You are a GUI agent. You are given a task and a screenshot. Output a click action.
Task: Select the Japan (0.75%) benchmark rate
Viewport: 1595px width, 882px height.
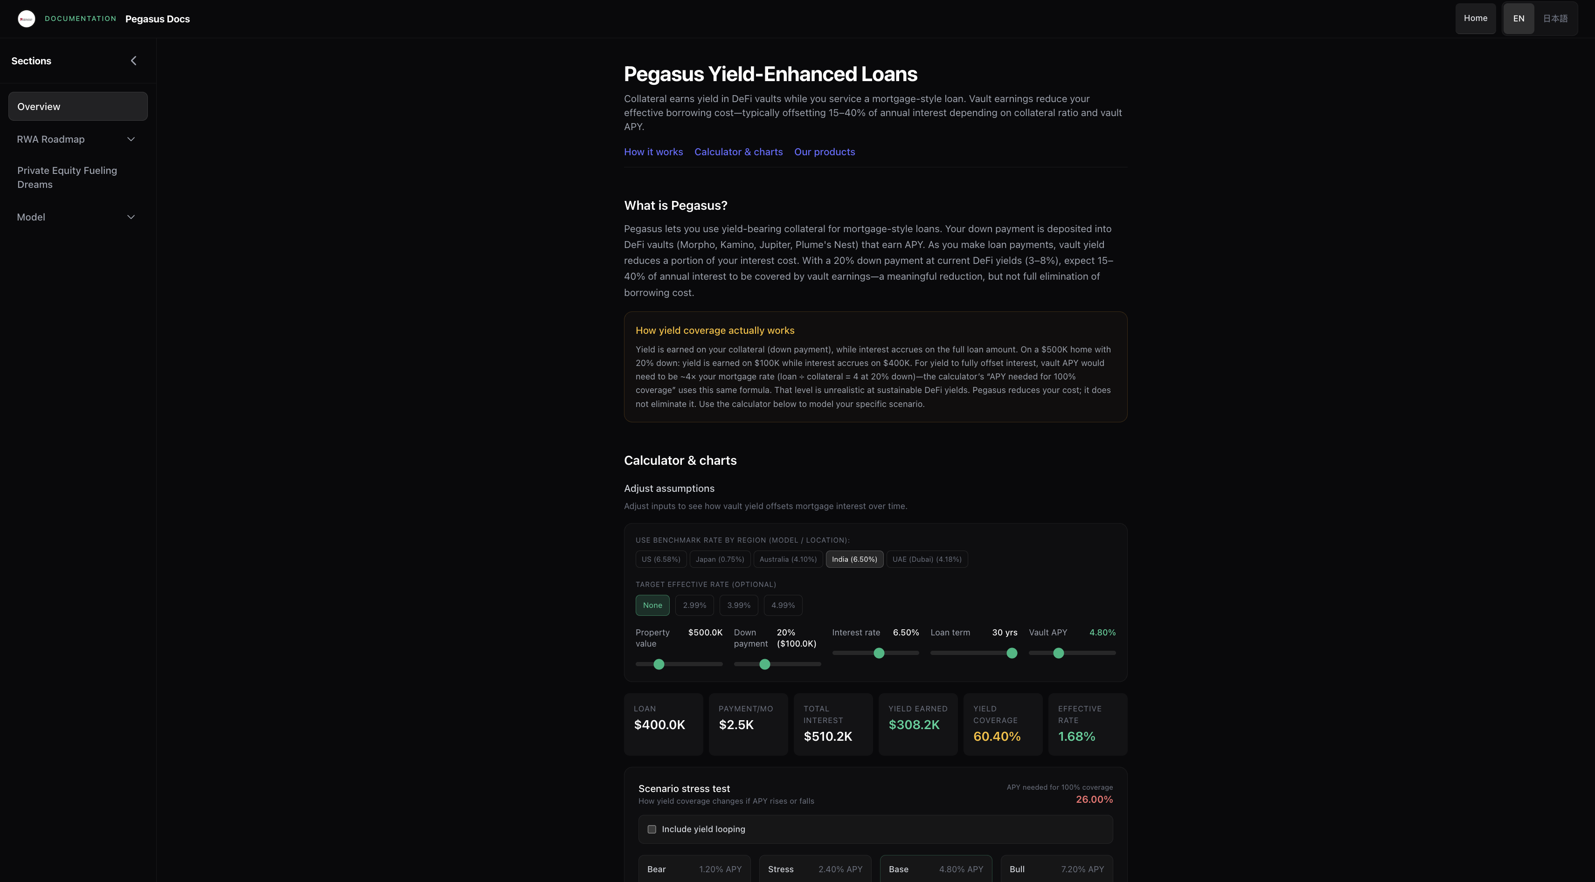[x=720, y=559]
